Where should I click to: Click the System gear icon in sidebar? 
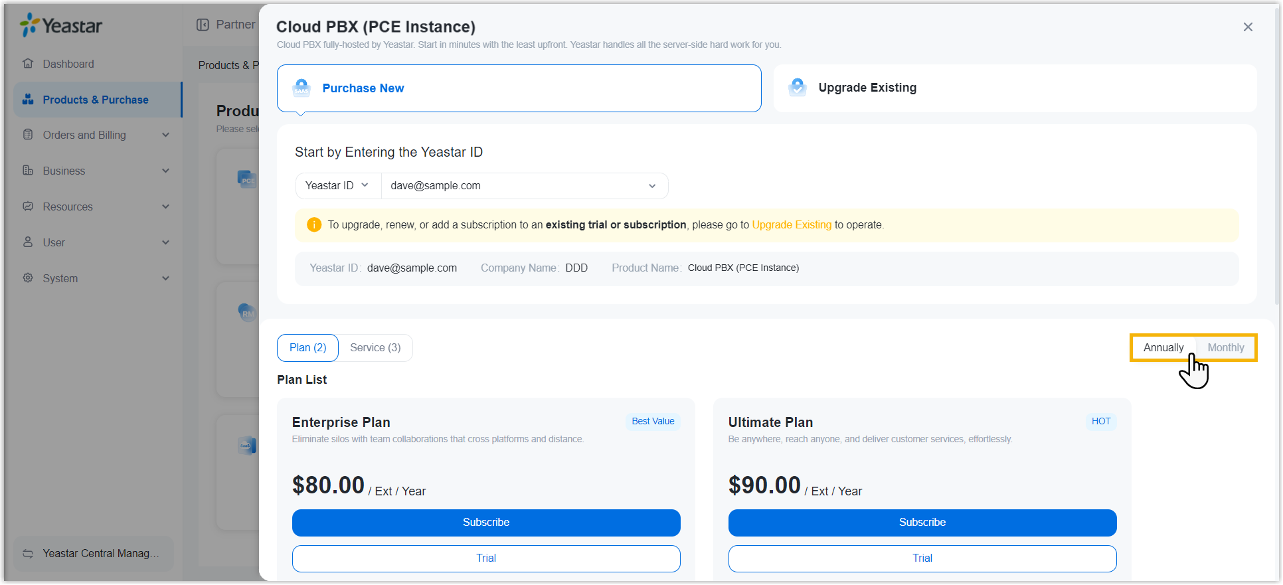point(28,278)
